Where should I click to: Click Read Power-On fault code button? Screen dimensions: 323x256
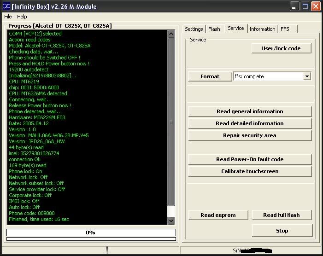250,159
